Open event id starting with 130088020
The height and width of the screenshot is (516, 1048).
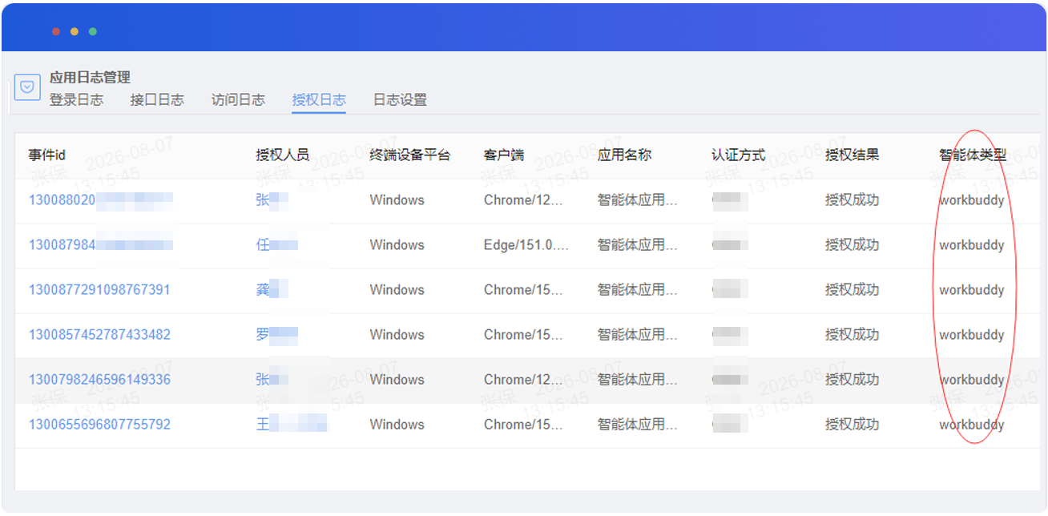pos(101,200)
